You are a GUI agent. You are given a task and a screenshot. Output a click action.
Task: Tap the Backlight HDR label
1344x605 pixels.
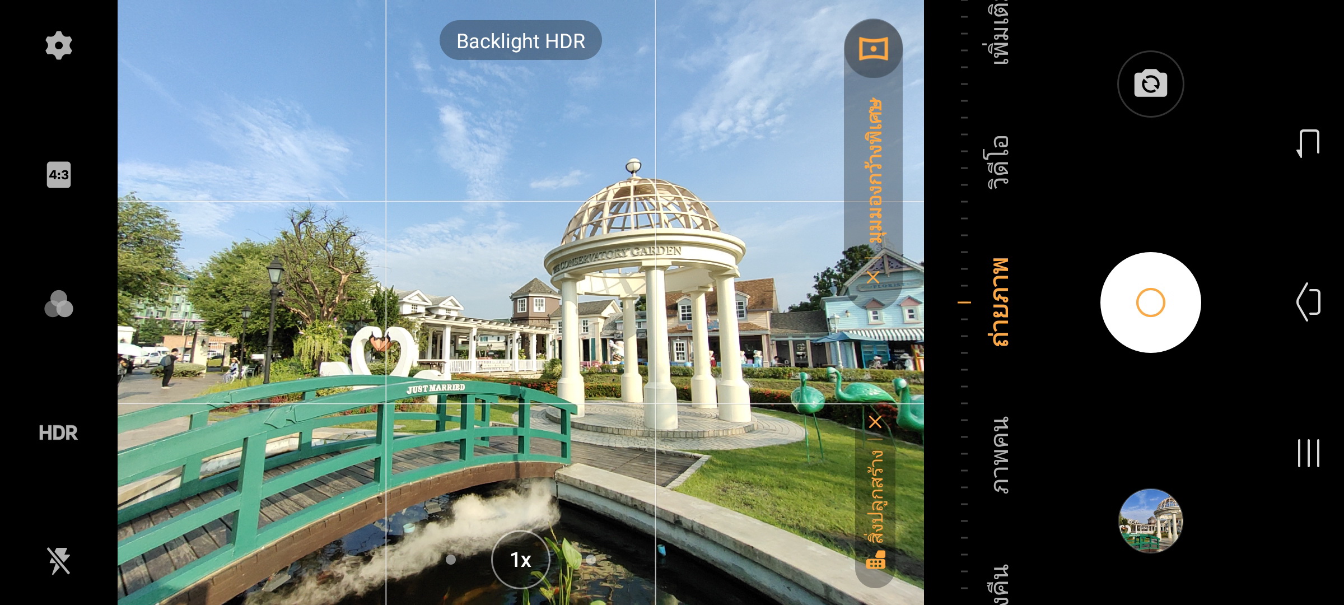click(520, 41)
